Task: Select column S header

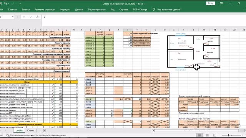Action: tap(128, 30)
